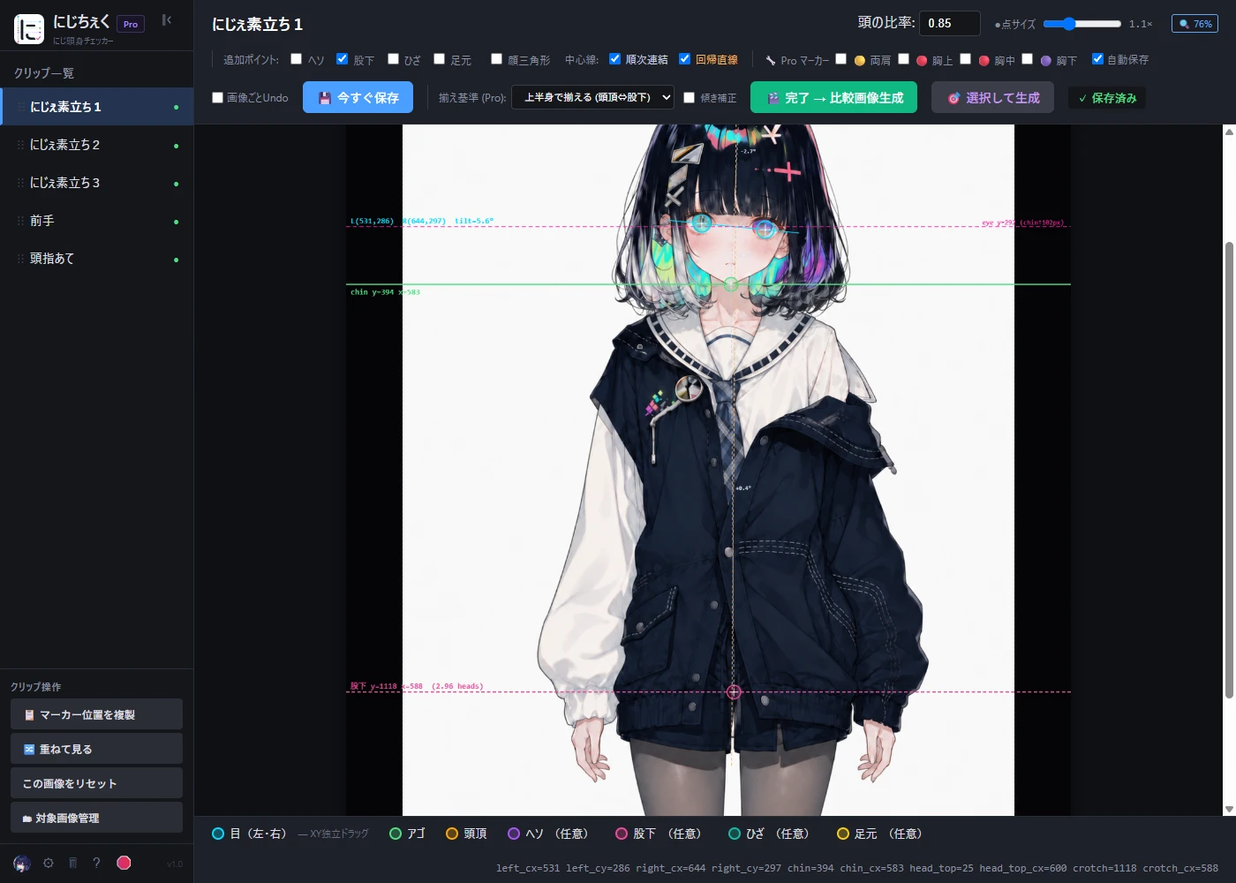
Task: Click the drag handle of 前手 clip
Action: pos(20,221)
